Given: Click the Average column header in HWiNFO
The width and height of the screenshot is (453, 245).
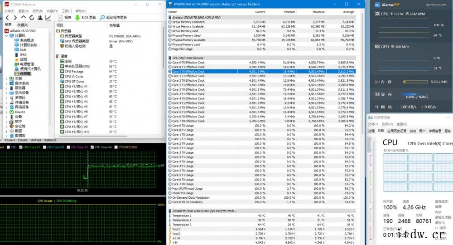Looking at the screenshot, I should click(x=348, y=12).
